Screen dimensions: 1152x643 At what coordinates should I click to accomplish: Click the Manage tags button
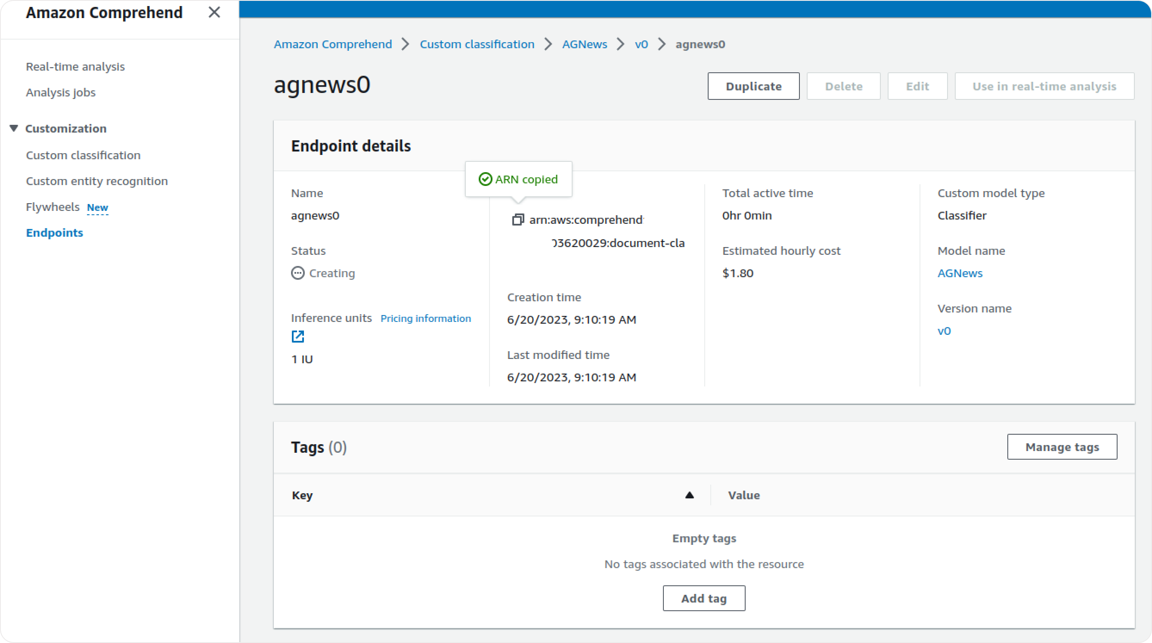click(1062, 446)
